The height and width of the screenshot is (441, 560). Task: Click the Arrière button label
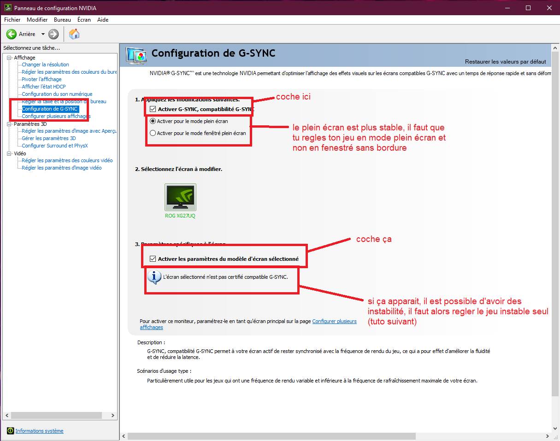27,34
